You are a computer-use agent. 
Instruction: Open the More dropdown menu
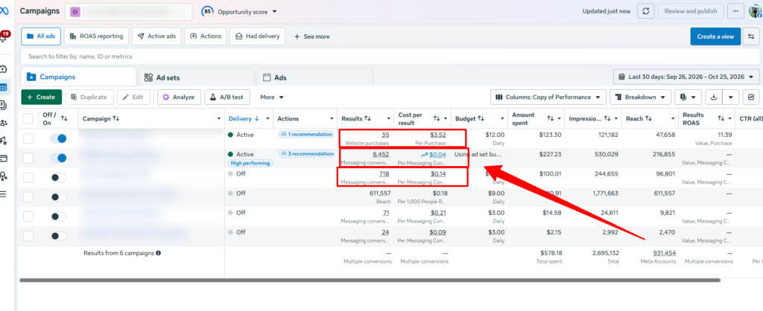271,97
